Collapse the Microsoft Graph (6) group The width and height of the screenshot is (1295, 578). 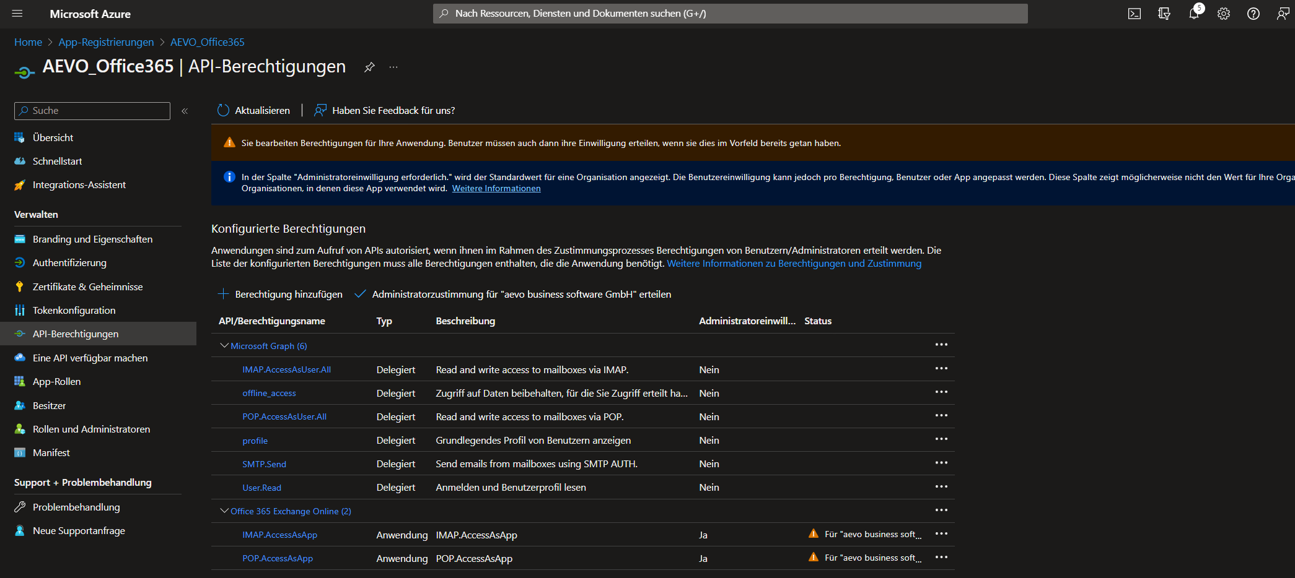pyautogui.click(x=224, y=345)
